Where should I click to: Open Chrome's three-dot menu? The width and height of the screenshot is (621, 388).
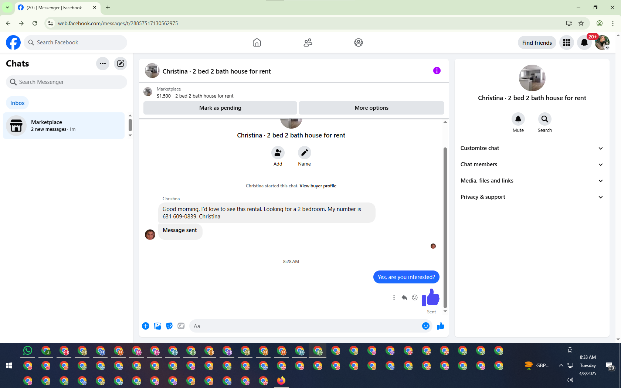pyautogui.click(x=613, y=23)
